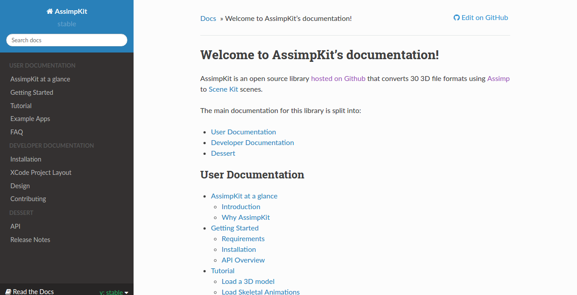Open API in the sidebar

pos(15,226)
